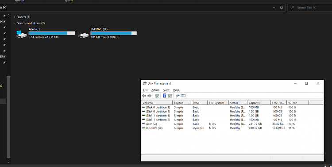This screenshot has height=167, width=332.
Task: Refresh This PC with the reload icon
Action: (282, 8)
